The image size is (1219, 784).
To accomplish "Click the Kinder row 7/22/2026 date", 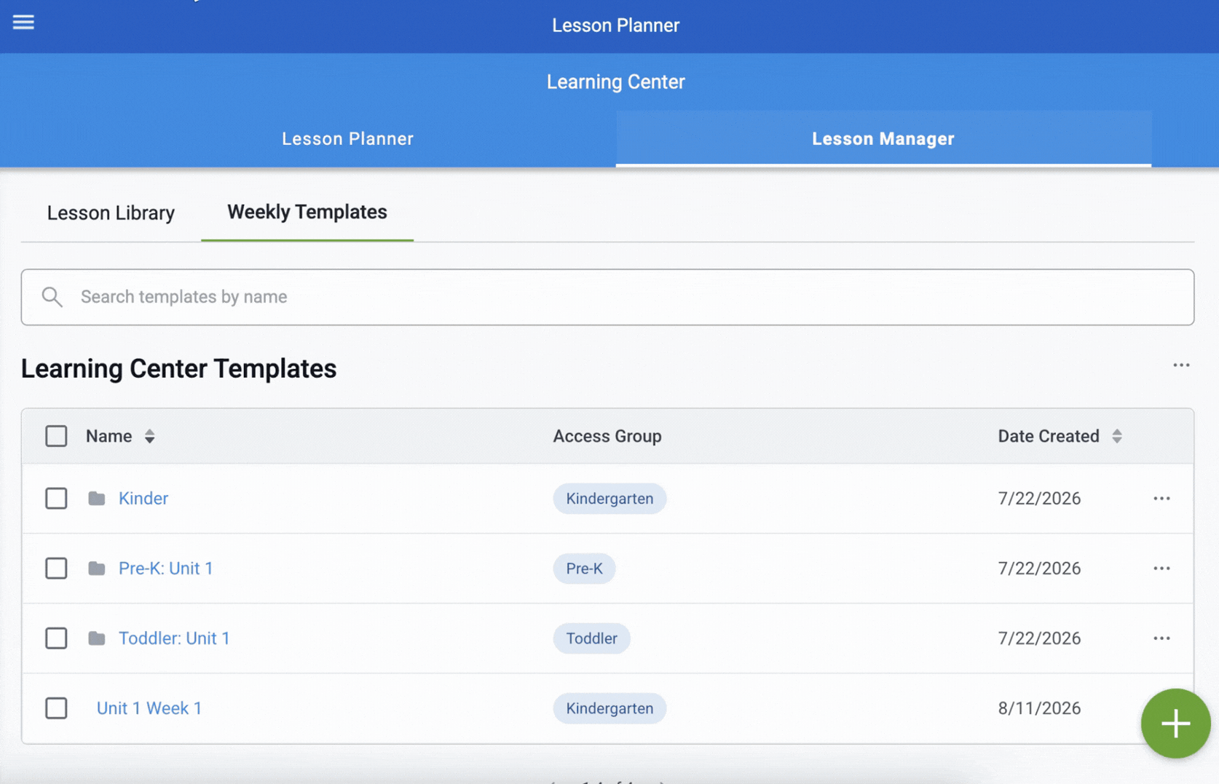I will coord(1039,499).
